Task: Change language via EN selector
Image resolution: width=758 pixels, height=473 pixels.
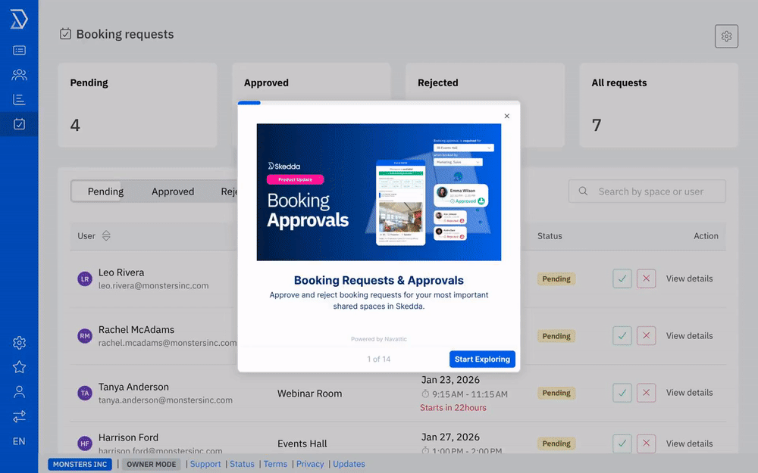Action: (19, 441)
